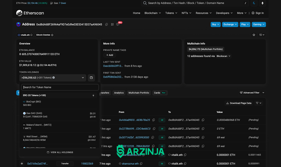
Task: Show the address QR code icon
Action: tap(112, 24)
